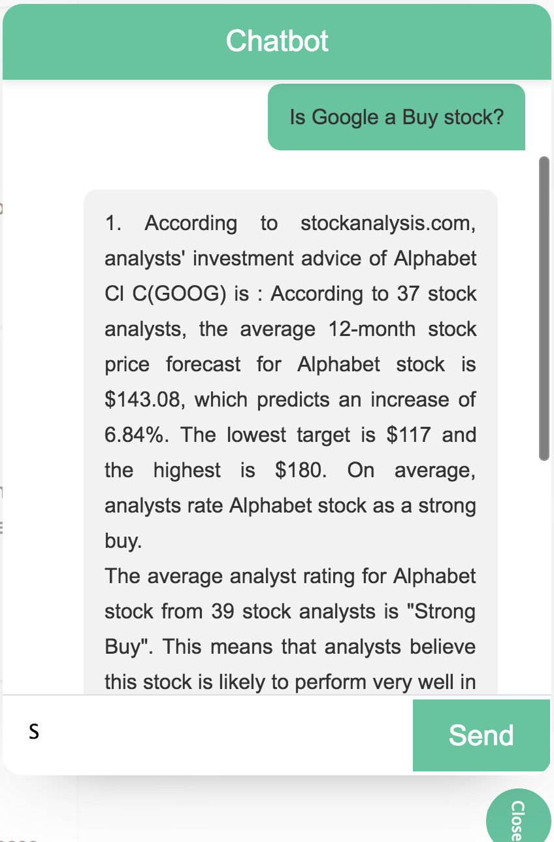
Task: Click the 6.84% increase figure
Action: [134, 435]
